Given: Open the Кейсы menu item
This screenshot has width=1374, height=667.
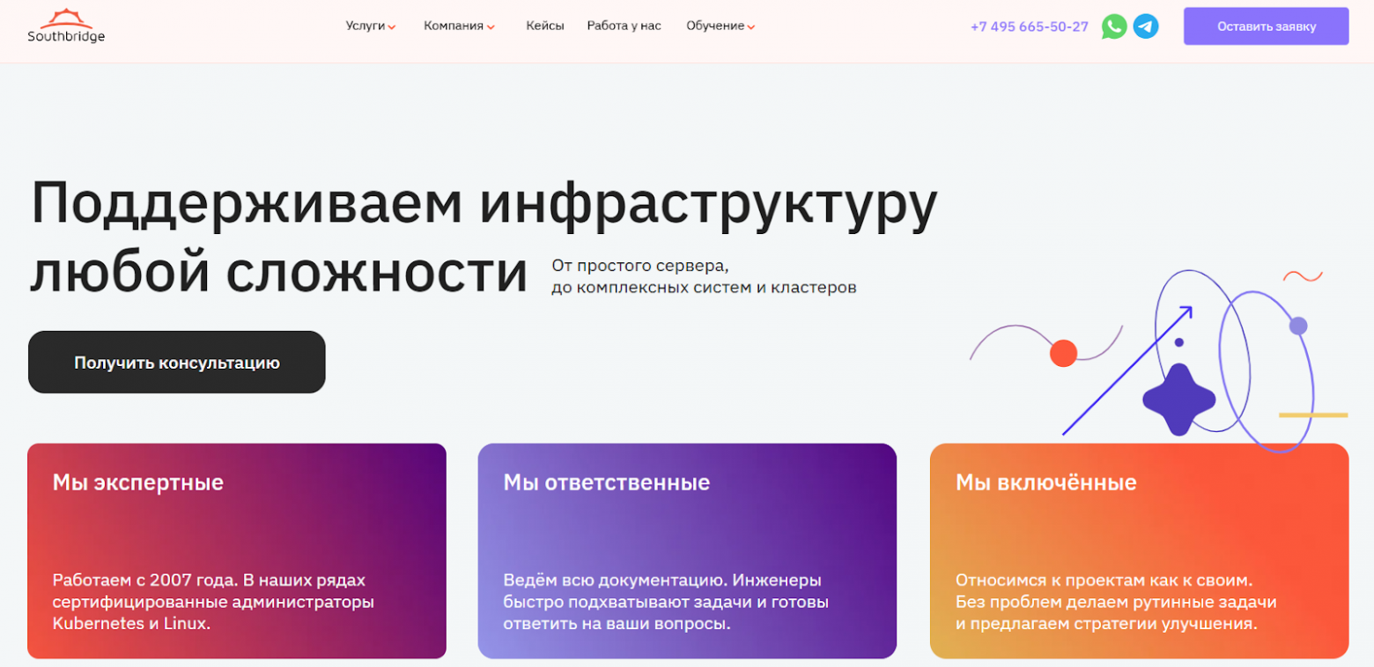Looking at the screenshot, I should point(546,26).
